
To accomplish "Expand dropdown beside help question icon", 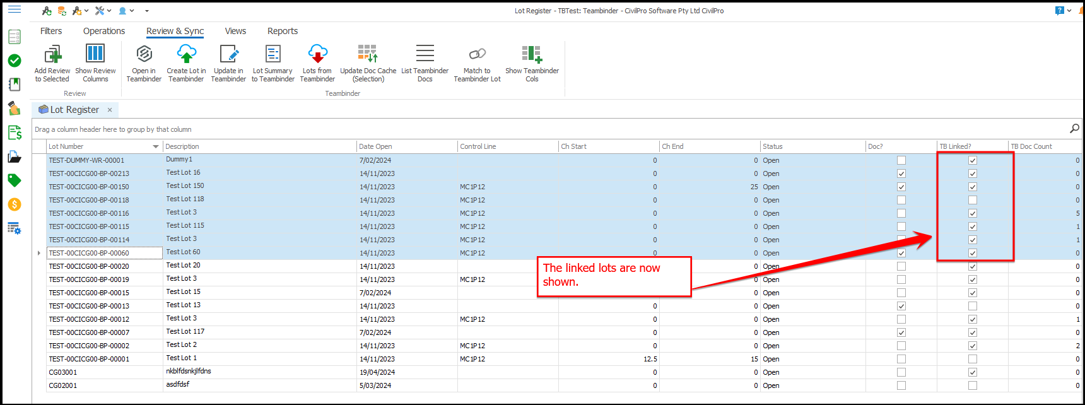I will (1069, 11).
